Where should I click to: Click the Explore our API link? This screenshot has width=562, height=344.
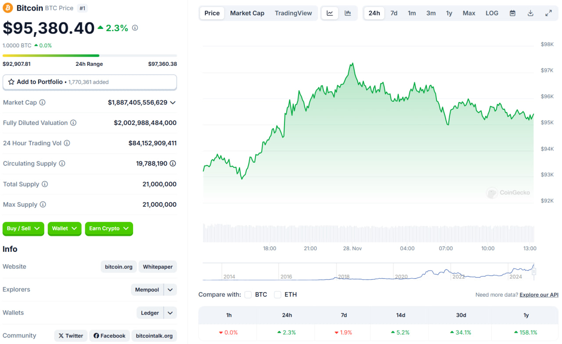(539, 295)
